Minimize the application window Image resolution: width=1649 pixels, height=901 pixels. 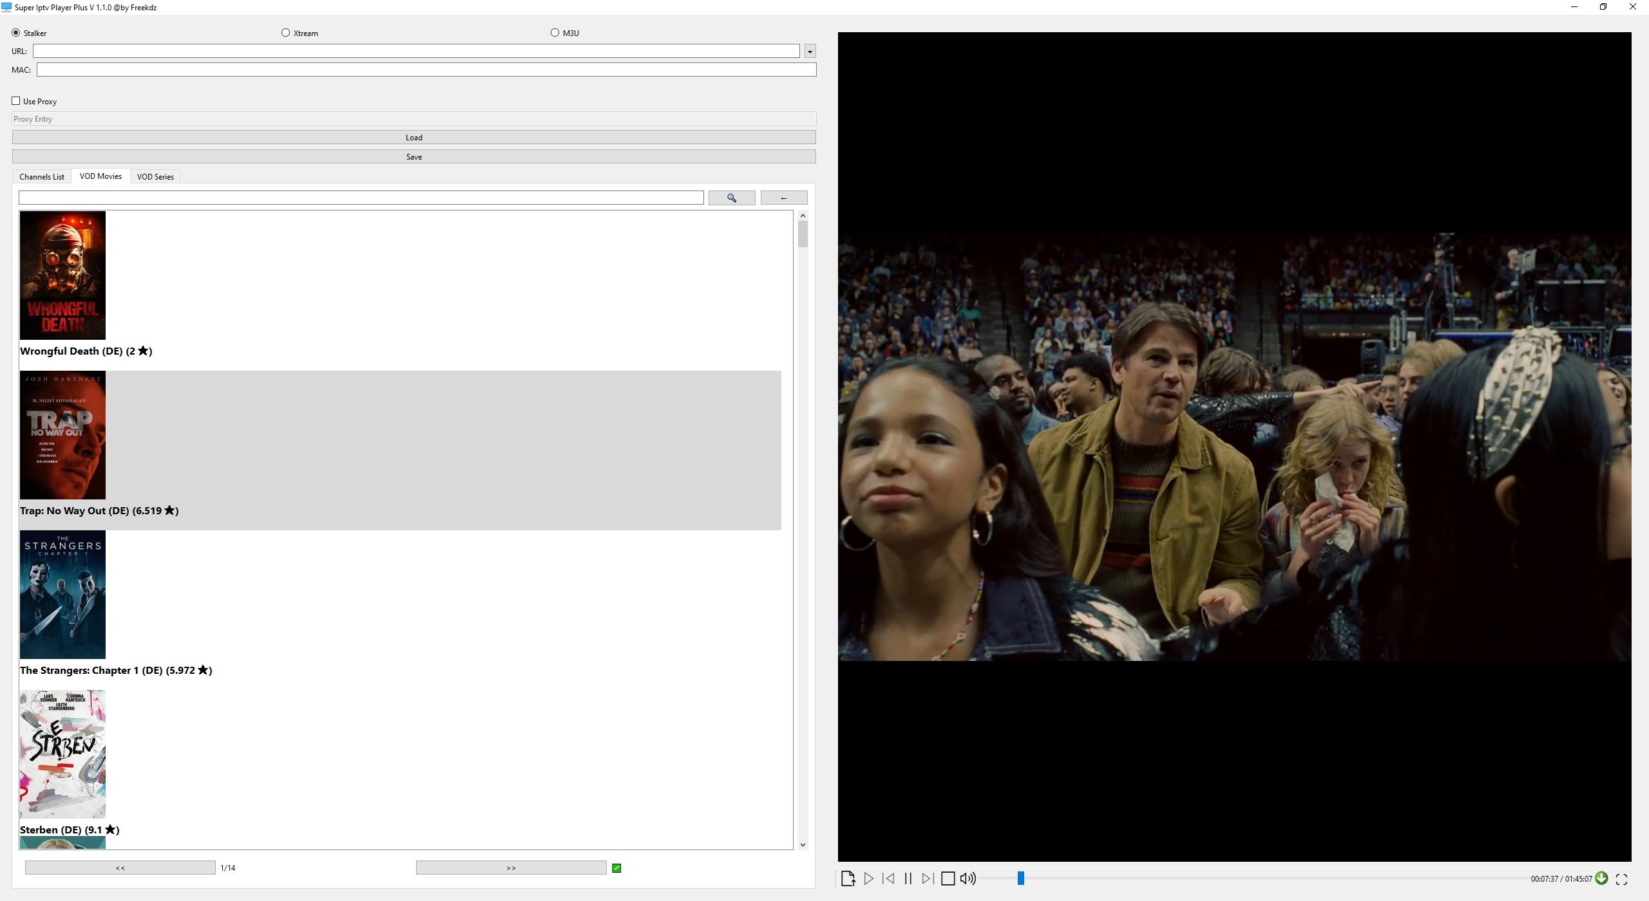pyautogui.click(x=1574, y=7)
